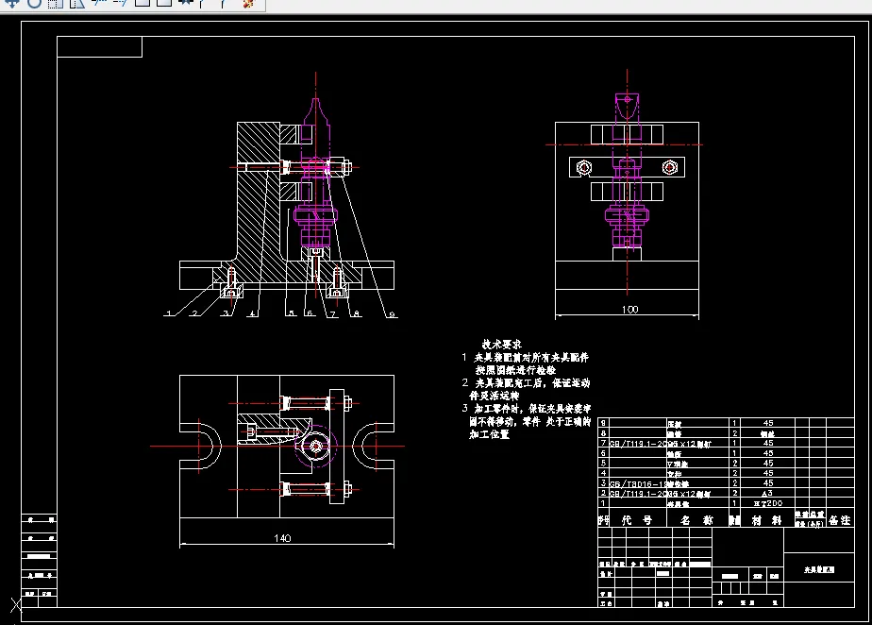Pick part balloon number 4 in front view
872x625 pixels.
(253, 313)
